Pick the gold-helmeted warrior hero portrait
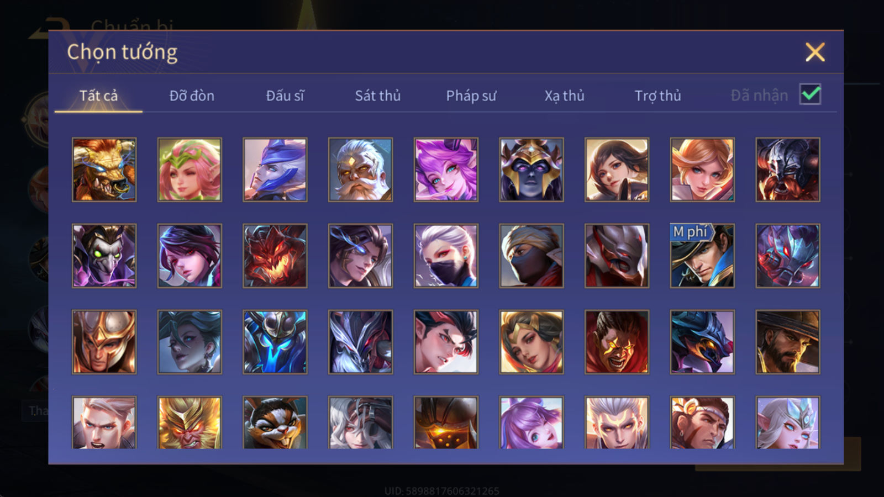Image resolution: width=884 pixels, height=497 pixels. tap(104, 342)
